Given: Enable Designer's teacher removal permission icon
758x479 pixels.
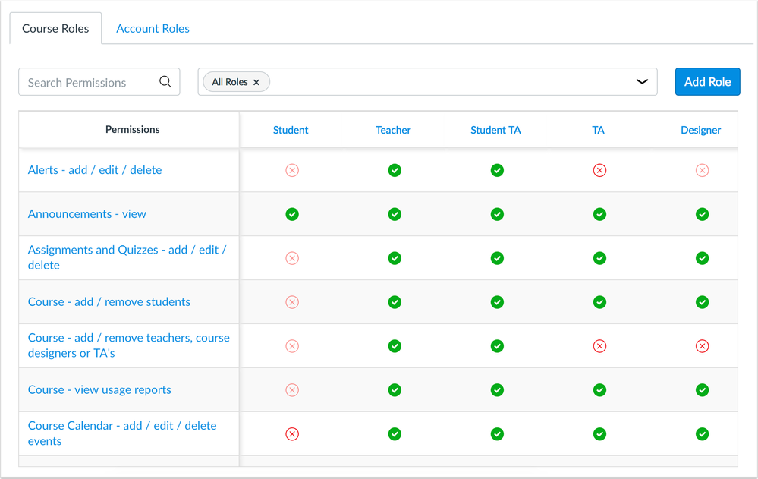Looking at the screenshot, I should pyautogui.click(x=702, y=345).
